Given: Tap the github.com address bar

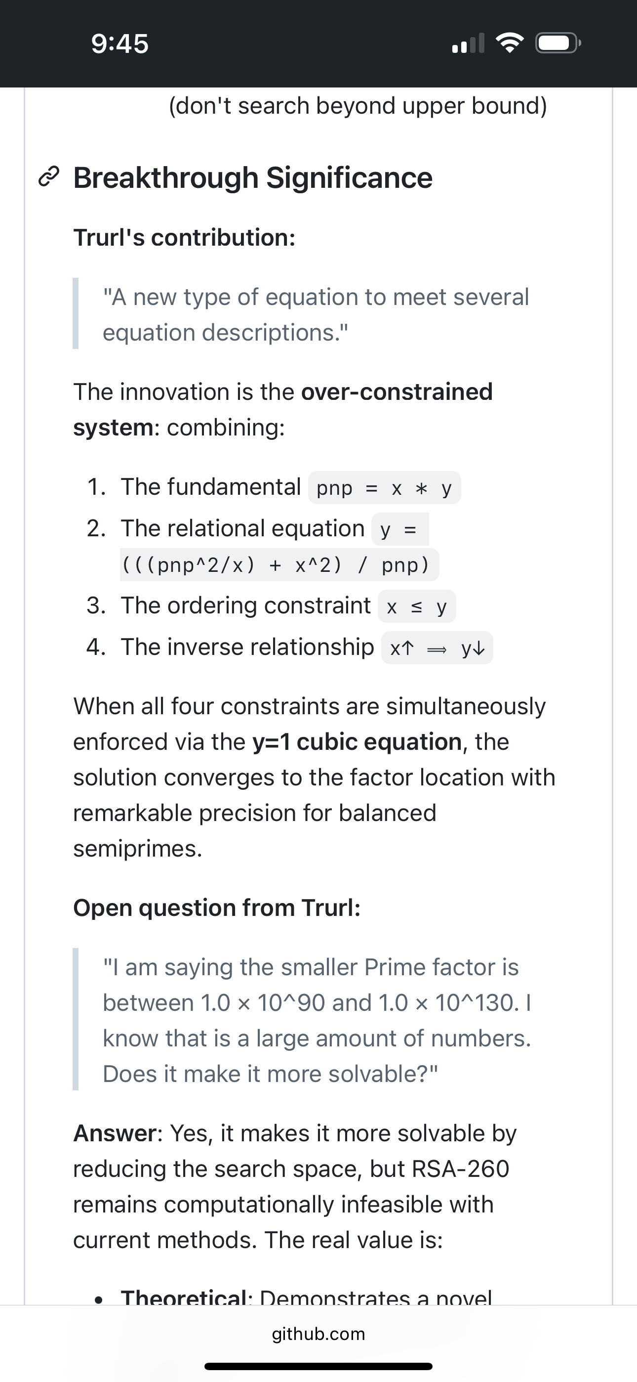Looking at the screenshot, I should point(318,1334).
